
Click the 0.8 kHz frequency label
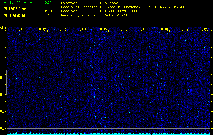(3, 94)
